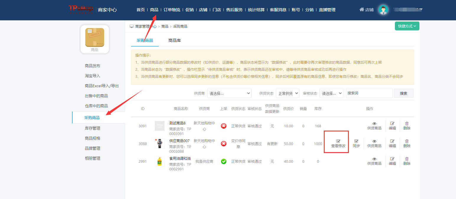The image size is (456, 199).
Task: Click the user avatar in header
Action: 383,10
